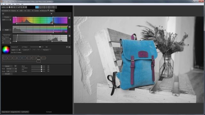
Task: Toggle the dot next to Channels tab
Action: coord(2,11)
